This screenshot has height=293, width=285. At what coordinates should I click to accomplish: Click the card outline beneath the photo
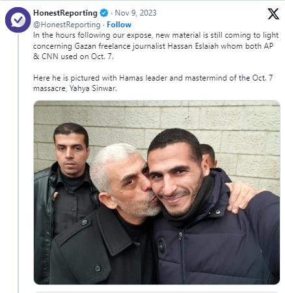(157, 292)
